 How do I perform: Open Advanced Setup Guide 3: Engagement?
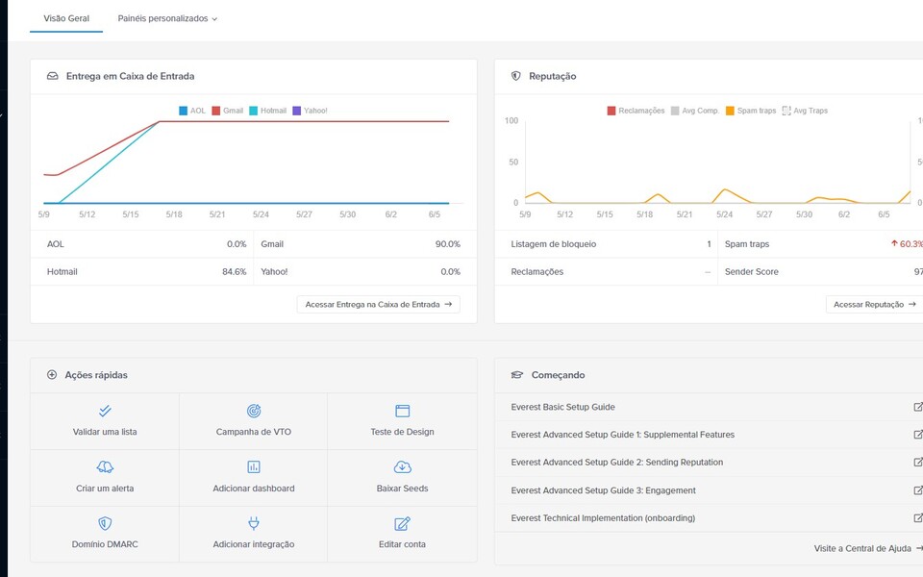pos(604,490)
